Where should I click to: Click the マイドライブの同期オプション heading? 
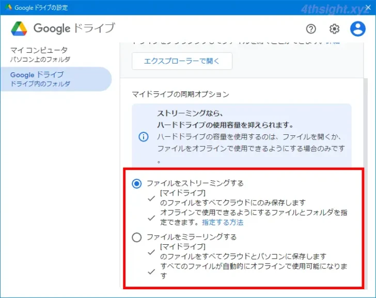(181, 94)
